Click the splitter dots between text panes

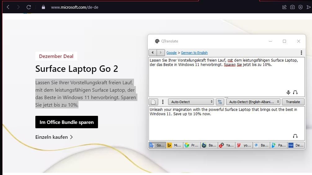click(x=226, y=98)
